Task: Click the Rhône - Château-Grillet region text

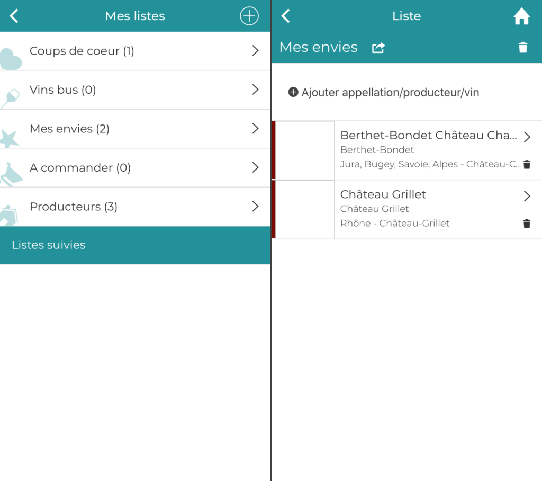Action: [x=395, y=223]
